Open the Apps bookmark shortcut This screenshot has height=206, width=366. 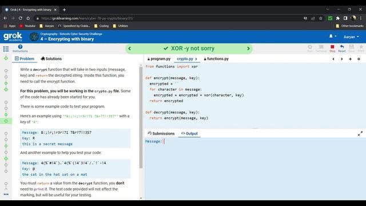[10, 26]
